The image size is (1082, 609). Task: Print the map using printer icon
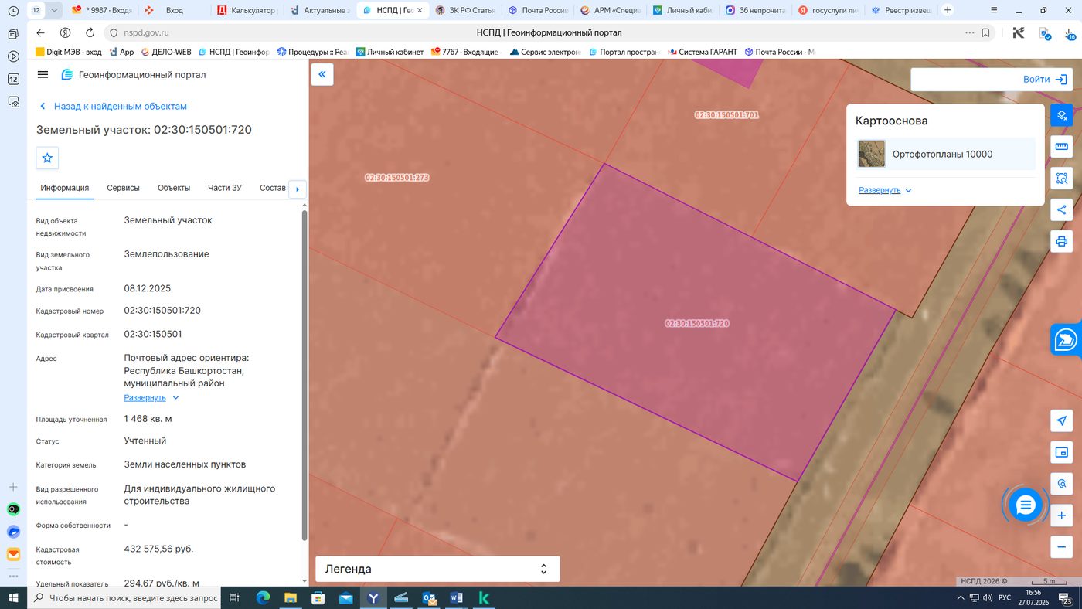click(1062, 241)
